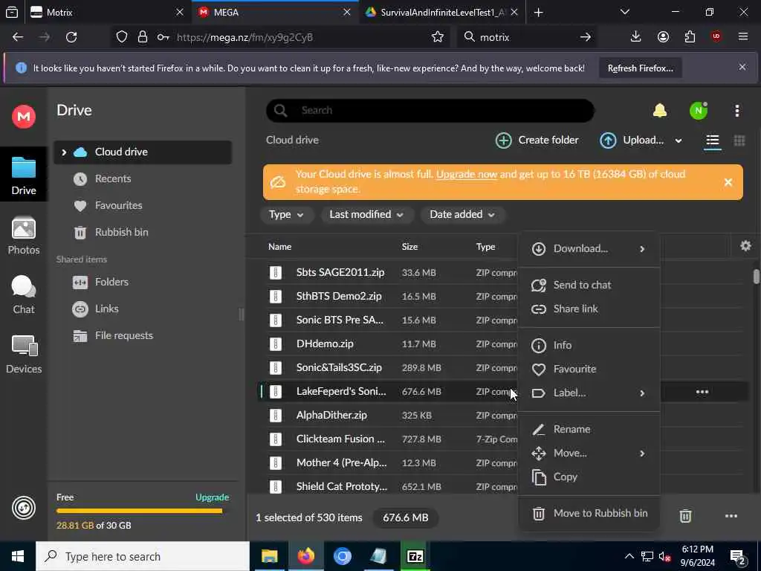Open Links in shared items

(143, 309)
